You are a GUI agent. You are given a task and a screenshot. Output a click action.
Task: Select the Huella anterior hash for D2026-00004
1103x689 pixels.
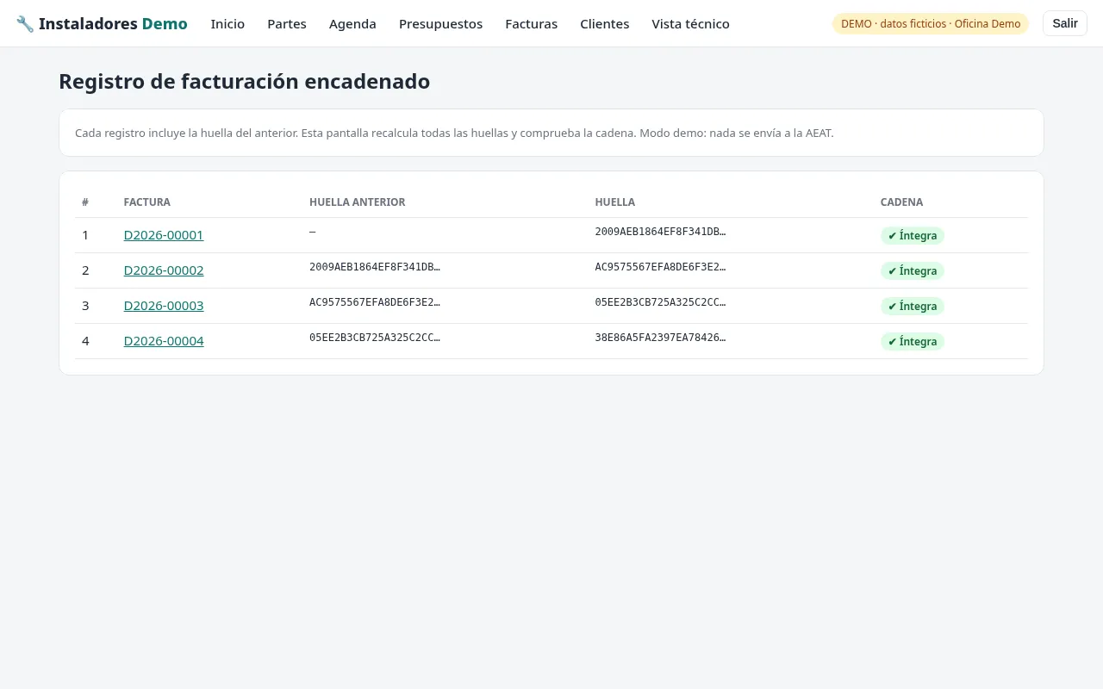[x=375, y=338]
